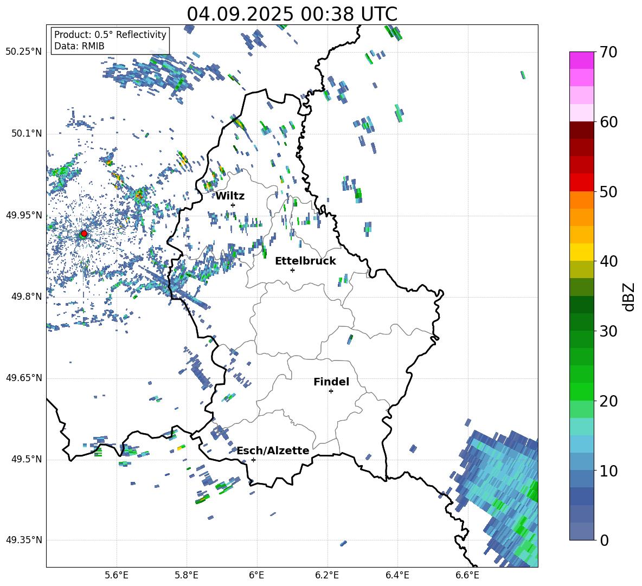Click the colorbar tick label 60
The image size is (642, 586).
(x=608, y=122)
